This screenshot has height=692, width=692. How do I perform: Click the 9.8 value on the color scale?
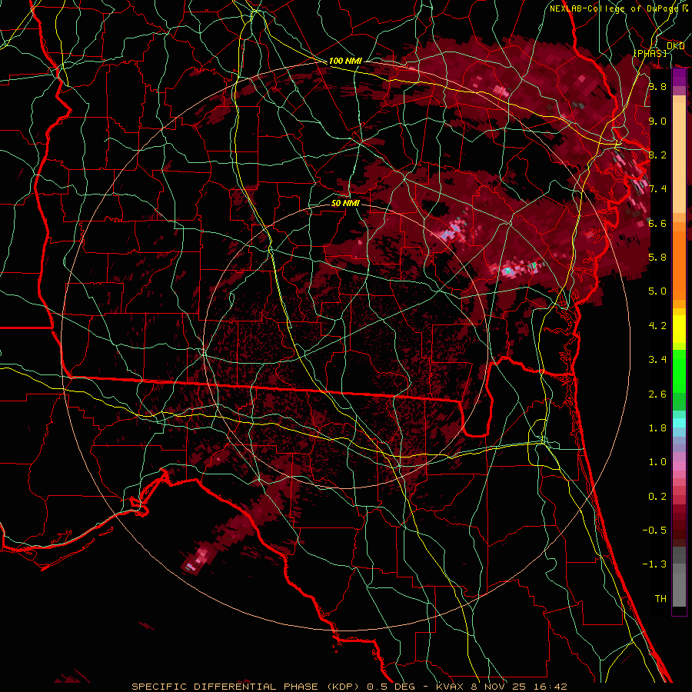(657, 86)
